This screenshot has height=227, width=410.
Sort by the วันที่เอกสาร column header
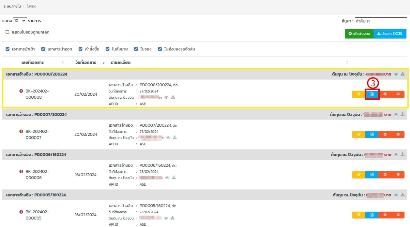click(x=85, y=63)
